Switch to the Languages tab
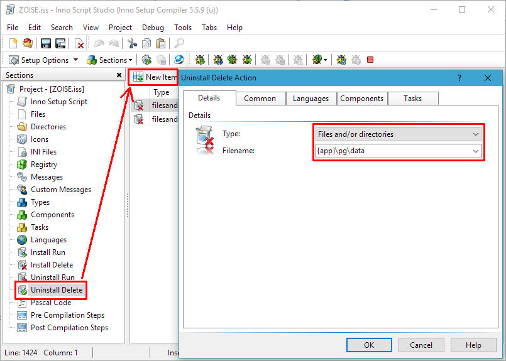Screen dimensions: 506x361 tap(311, 99)
